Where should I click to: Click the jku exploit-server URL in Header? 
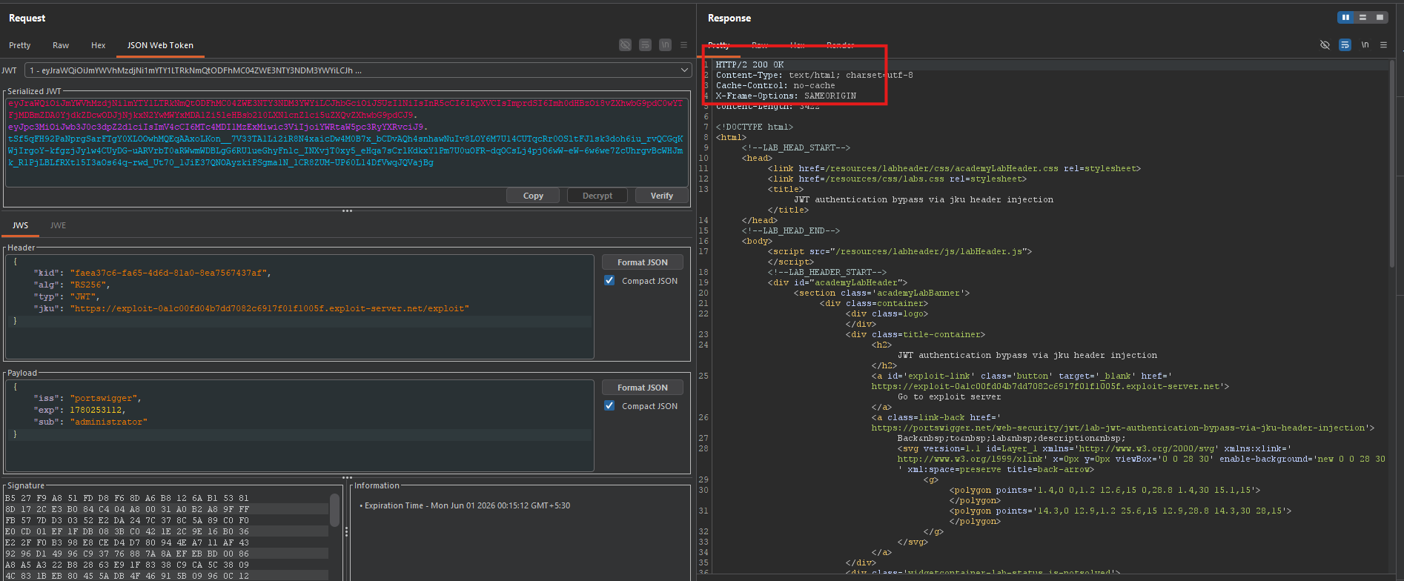pyautogui.click(x=270, y=308)
